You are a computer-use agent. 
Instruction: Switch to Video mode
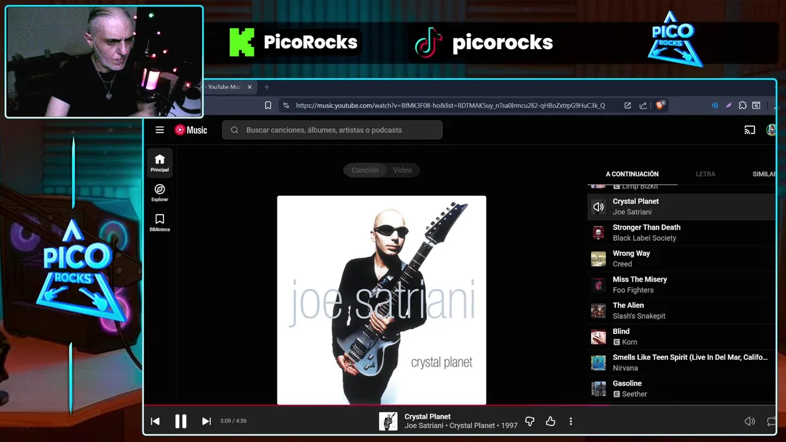coord(402,170)
